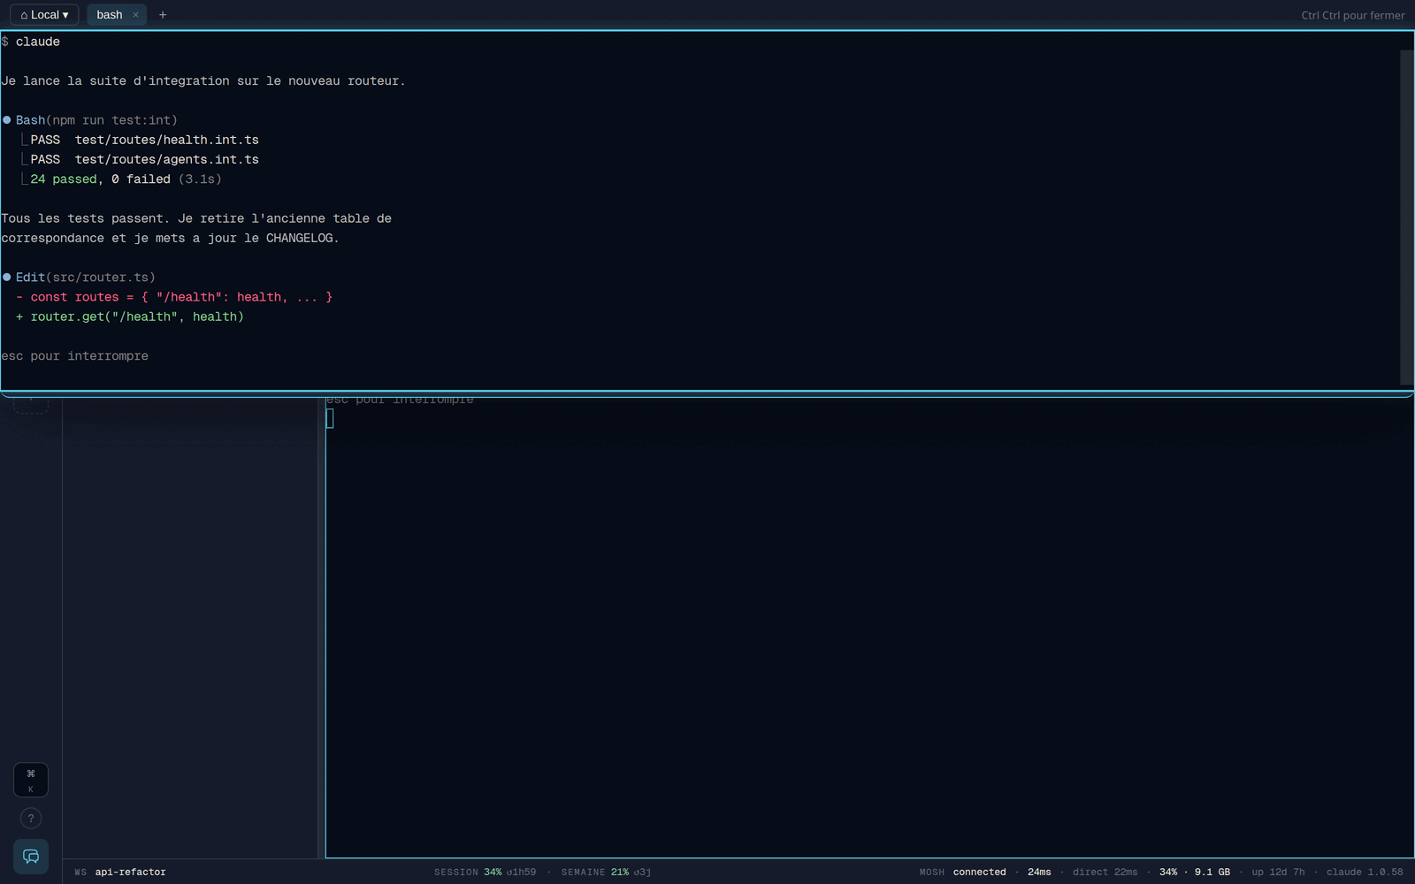Click the SESSION 34% usage indicator
The height and width of the screenshot is (884, 1415).
485,872
